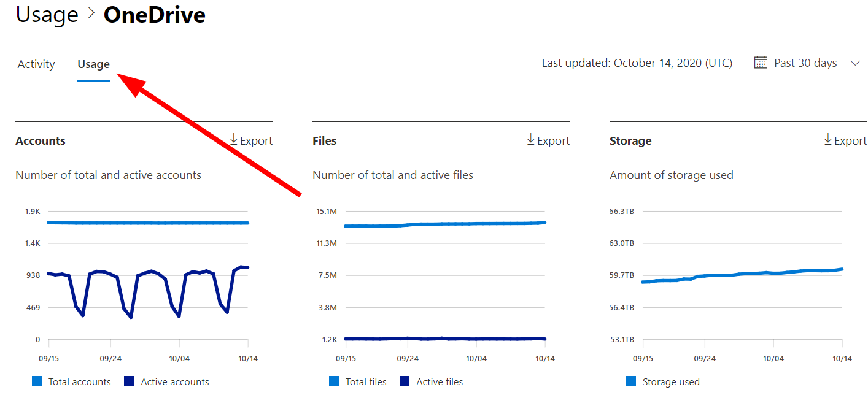Click the 11.3M axis label in Files
Image resolution: width=868 pixels, height=398 pixels.
[x=326, y=243]
